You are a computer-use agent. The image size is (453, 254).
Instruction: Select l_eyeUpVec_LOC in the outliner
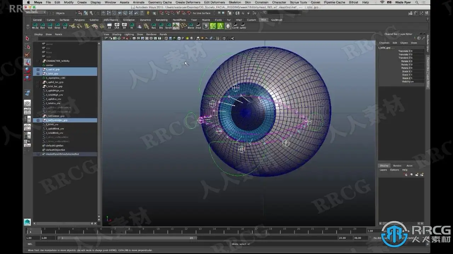coord(56,78)
